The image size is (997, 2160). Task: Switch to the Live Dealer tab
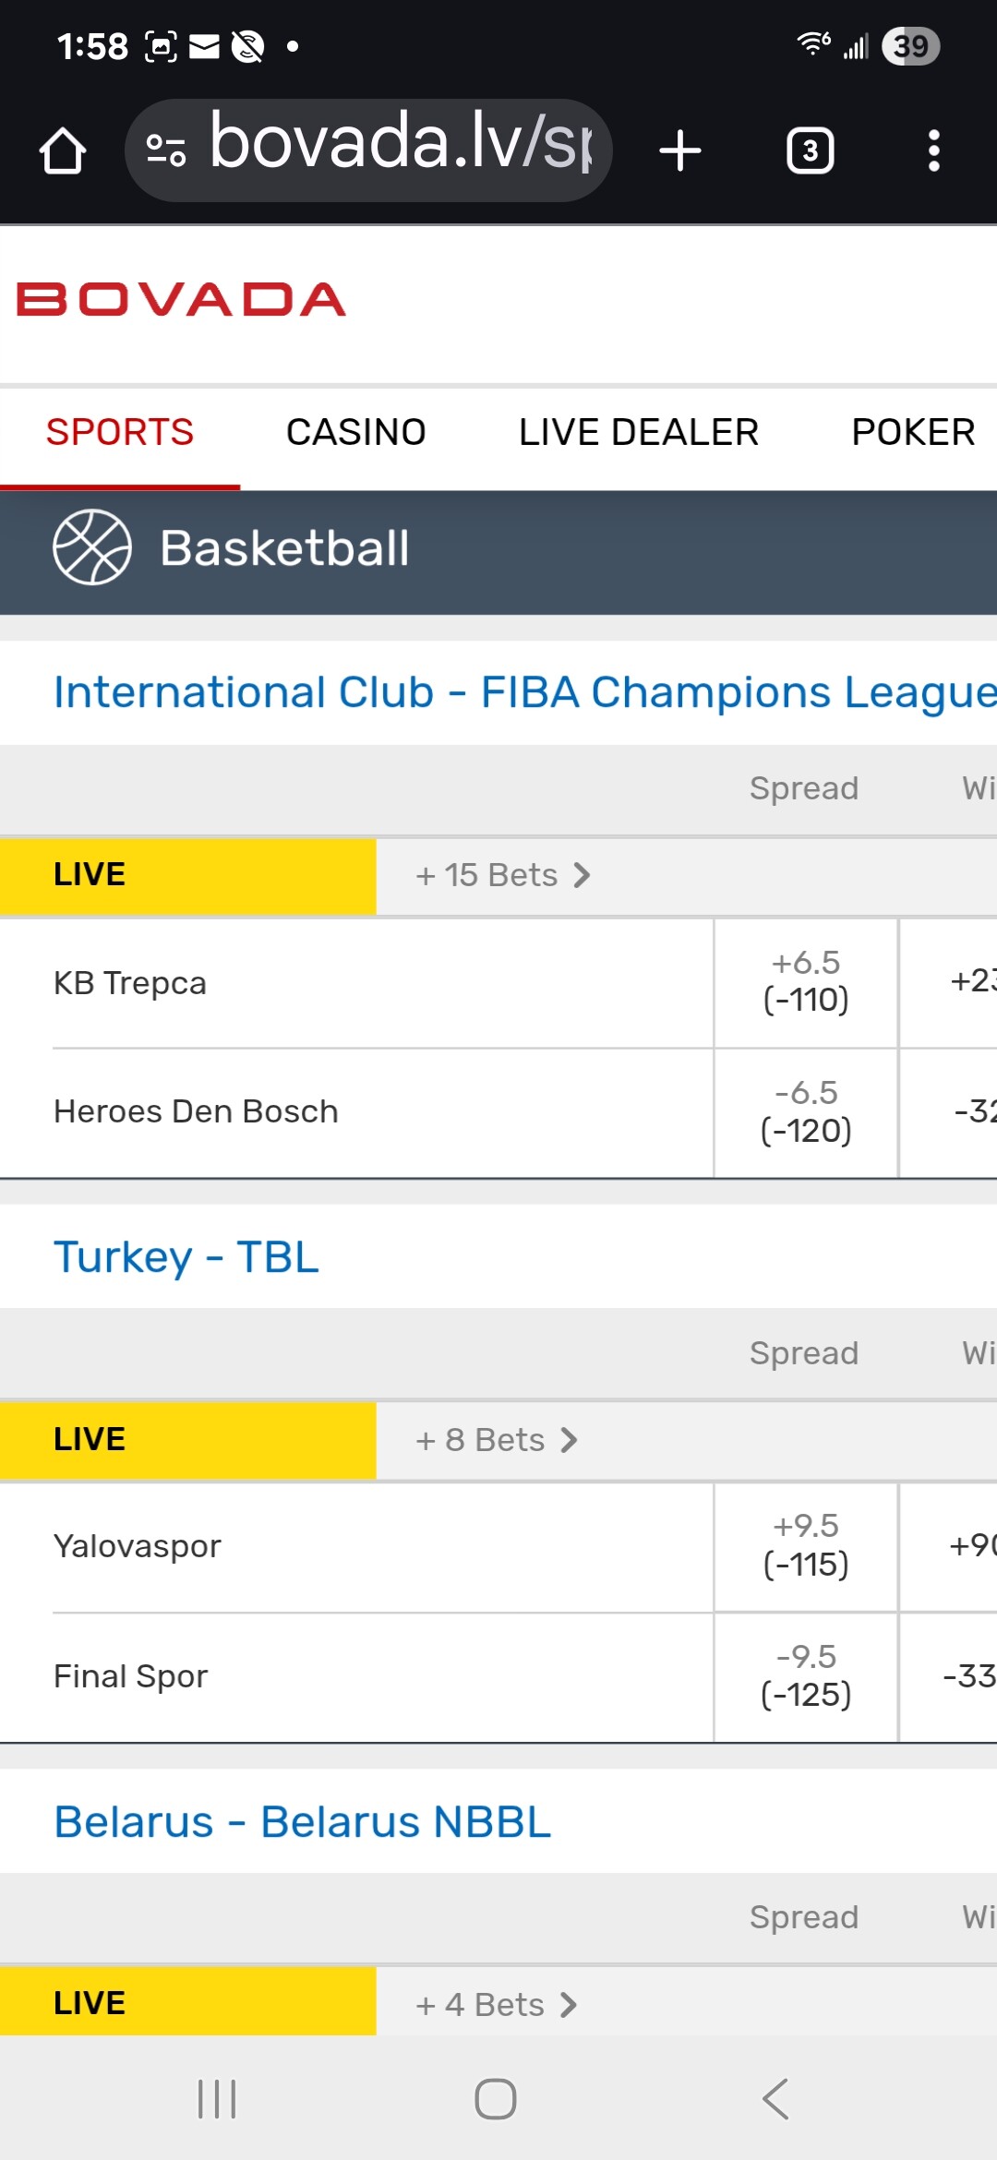pos(638,432)
